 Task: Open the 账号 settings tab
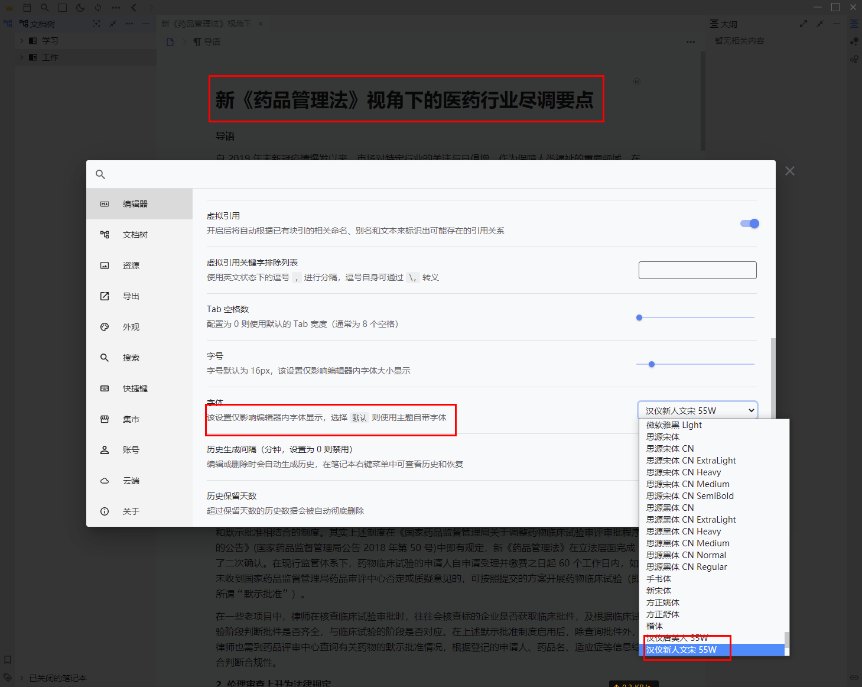pos(139,450)
